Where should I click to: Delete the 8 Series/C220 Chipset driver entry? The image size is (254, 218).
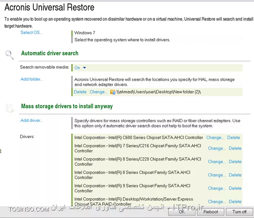point(235,161)
